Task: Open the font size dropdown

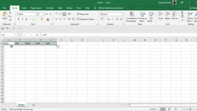Action: [43, 14]
